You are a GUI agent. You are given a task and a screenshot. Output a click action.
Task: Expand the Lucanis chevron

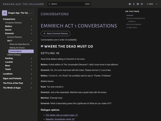coord(31,62)
